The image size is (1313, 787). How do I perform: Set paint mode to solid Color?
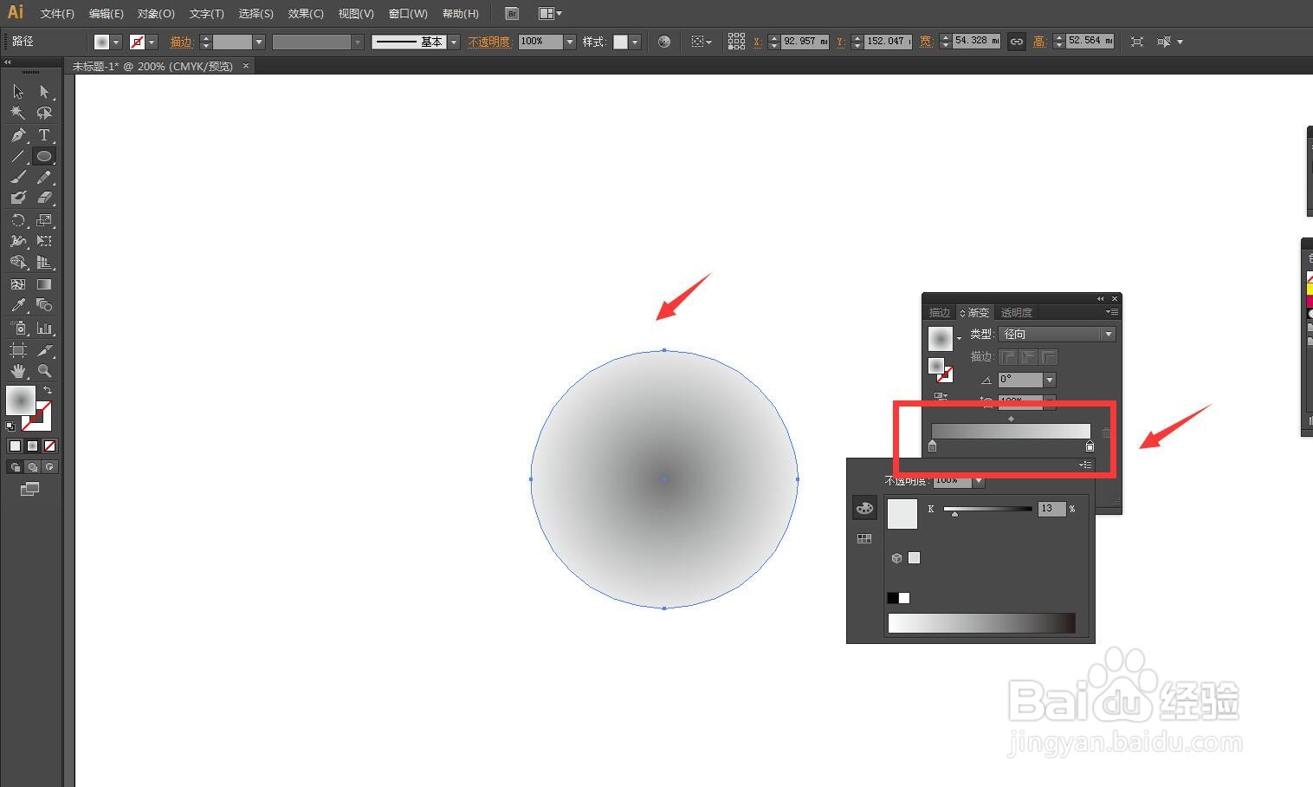coord(15,446)
